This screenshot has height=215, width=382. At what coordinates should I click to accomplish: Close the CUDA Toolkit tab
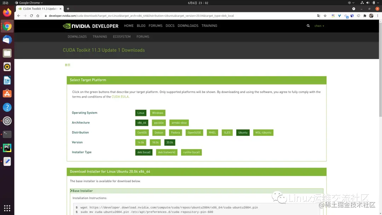click(x=60, y=9)
